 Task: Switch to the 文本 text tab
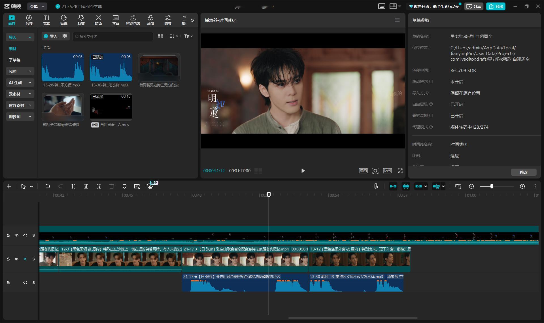(46, 20)
